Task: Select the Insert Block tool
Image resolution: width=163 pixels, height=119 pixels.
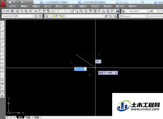Action: (x=2, y=68)
